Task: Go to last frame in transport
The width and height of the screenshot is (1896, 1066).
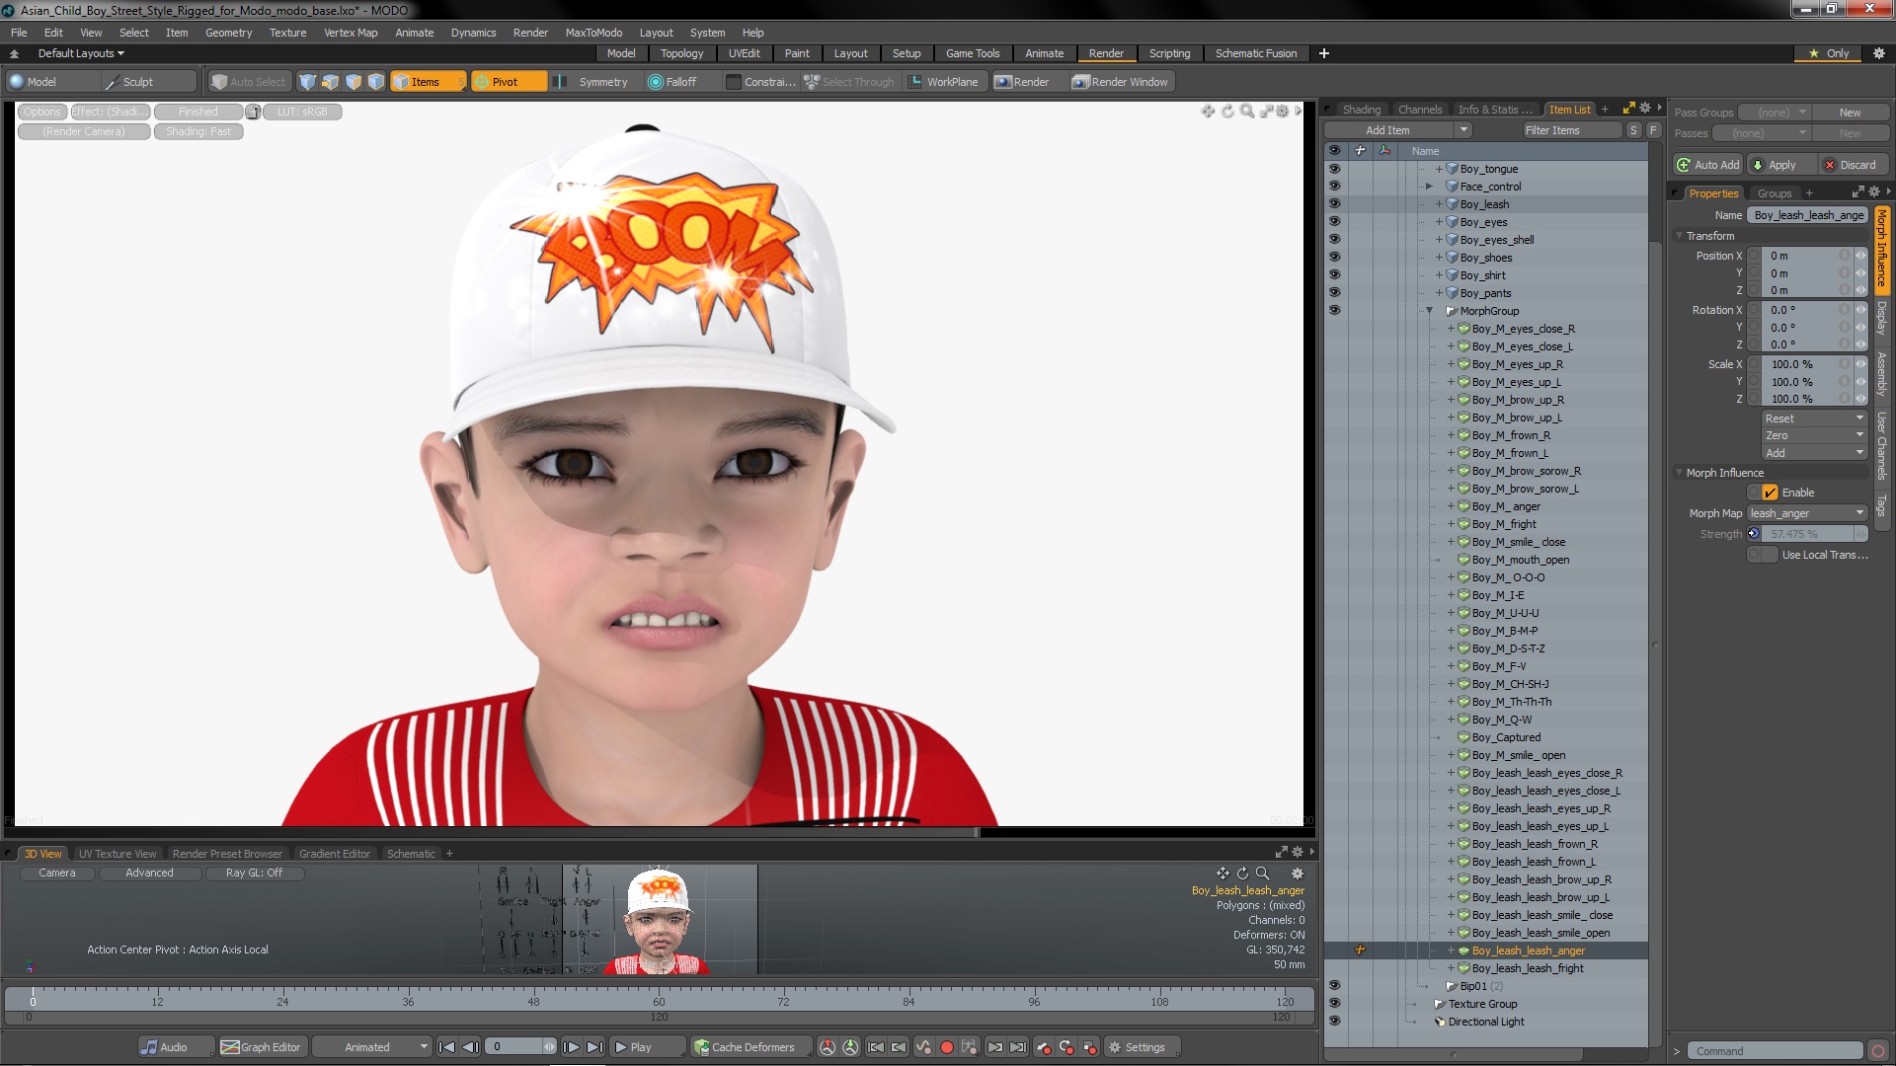Action: click(x=594, y=1047)
